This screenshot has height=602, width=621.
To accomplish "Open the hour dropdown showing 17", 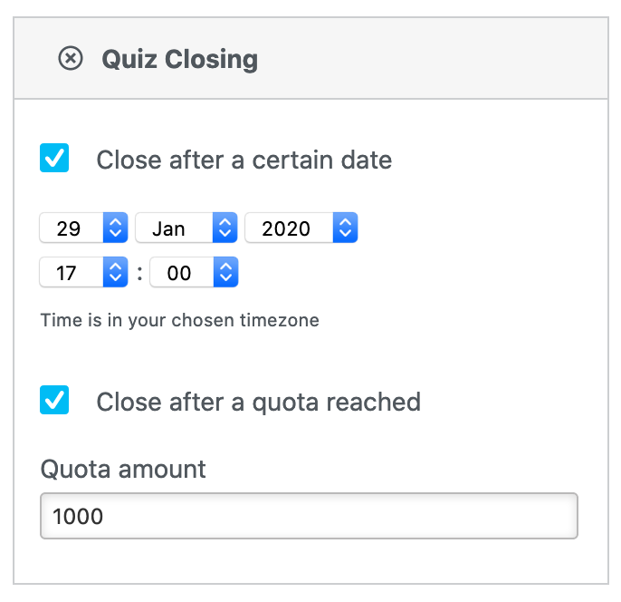I will coord(71,273).
